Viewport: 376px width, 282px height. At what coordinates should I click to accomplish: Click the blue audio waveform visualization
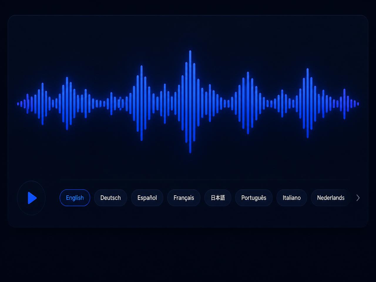[188, 102]
